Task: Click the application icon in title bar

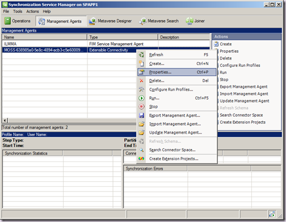Action: pos(5,5)
